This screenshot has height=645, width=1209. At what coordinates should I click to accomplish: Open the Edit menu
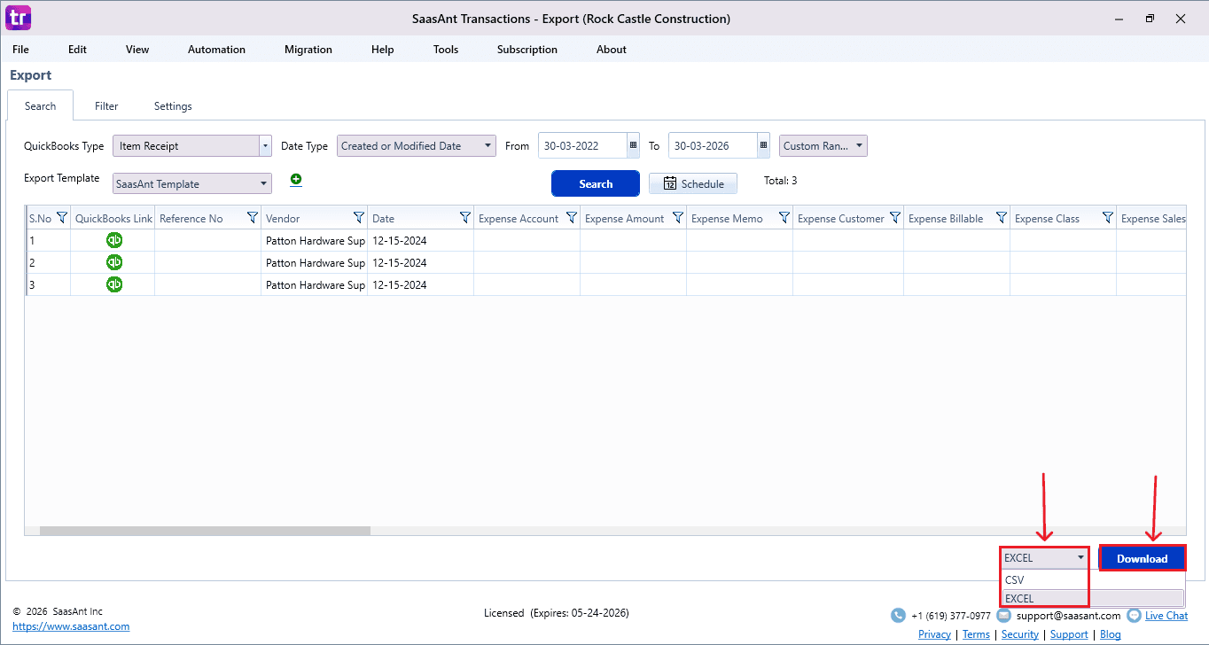click(78, 50)
